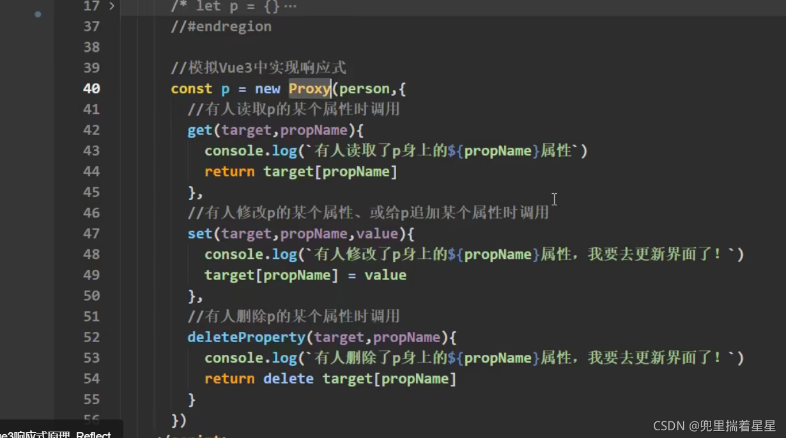This screenshot has width=786, height=438.
Task: Expand the folded region on line 17
Action: tap(112, 6)
